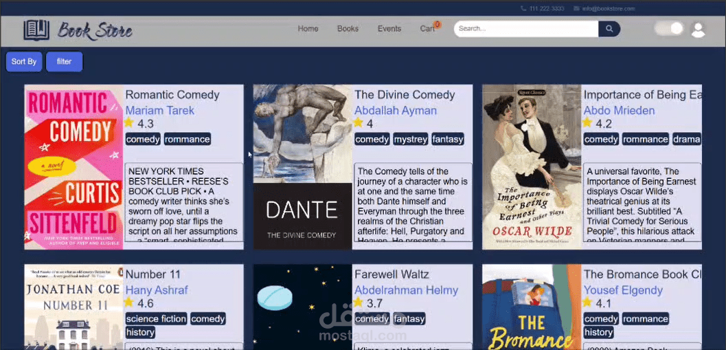Image resolution: width=726 pixels, height=350 pixels.
Task: Select the mystrey tag on Divine Comedy
Action: [411, 139]
